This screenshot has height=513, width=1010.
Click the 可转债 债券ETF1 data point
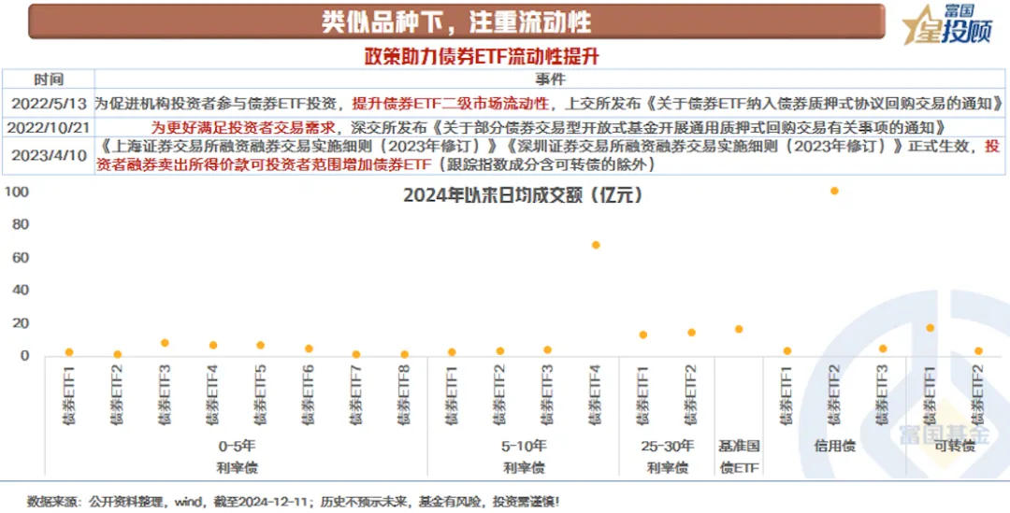(930, 328)
